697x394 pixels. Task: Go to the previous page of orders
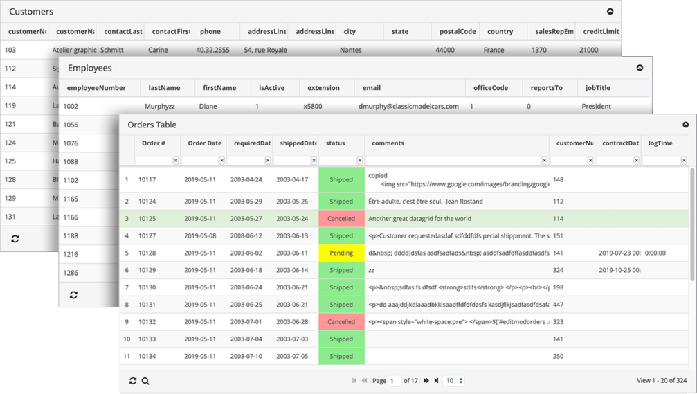pos(365,381)
